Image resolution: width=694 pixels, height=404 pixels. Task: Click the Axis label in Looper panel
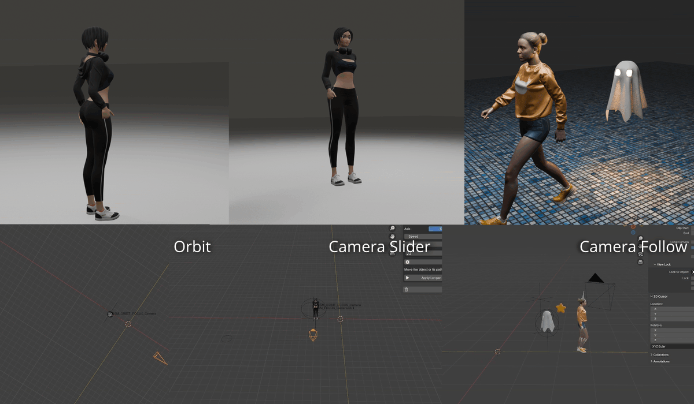pos(407,229)
